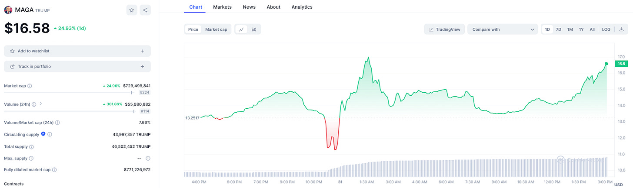Click the $16.58 price heading
Screen dimensions: 633x188
pos(27,28)
